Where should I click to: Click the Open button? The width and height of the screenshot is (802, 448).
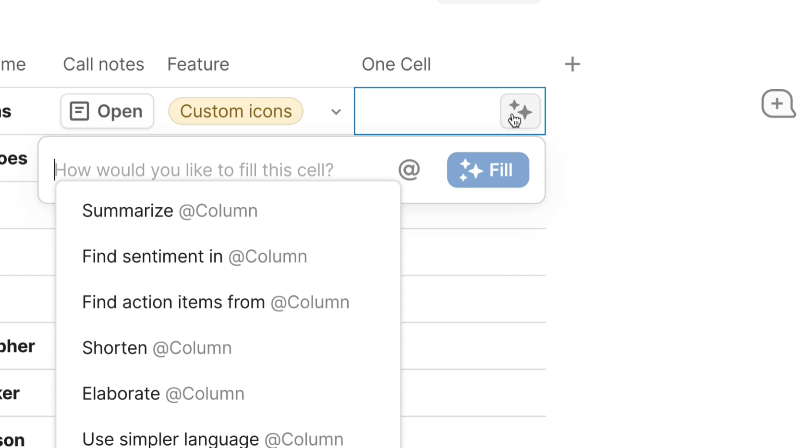point(107,111)
